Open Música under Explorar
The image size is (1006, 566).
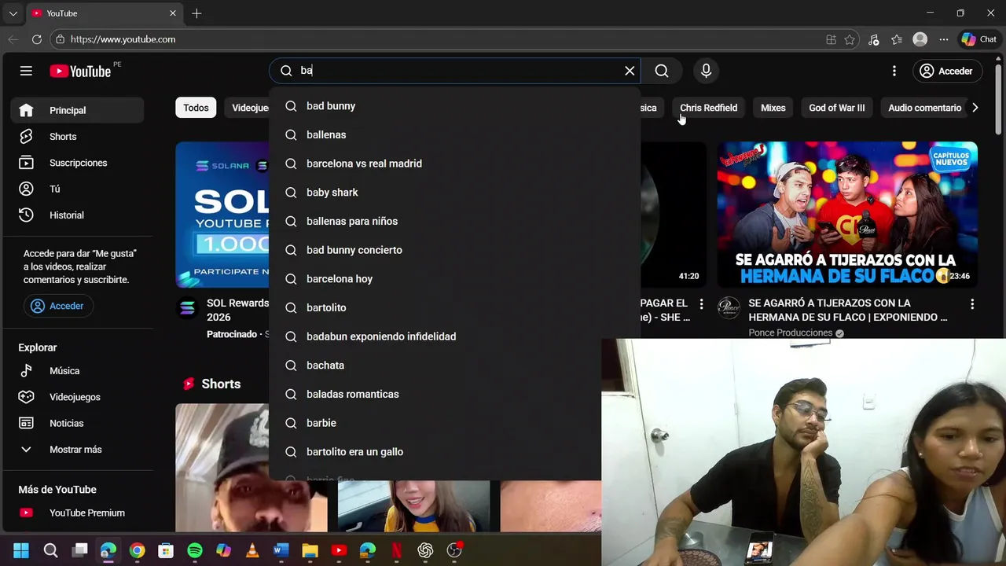(77, 371)
